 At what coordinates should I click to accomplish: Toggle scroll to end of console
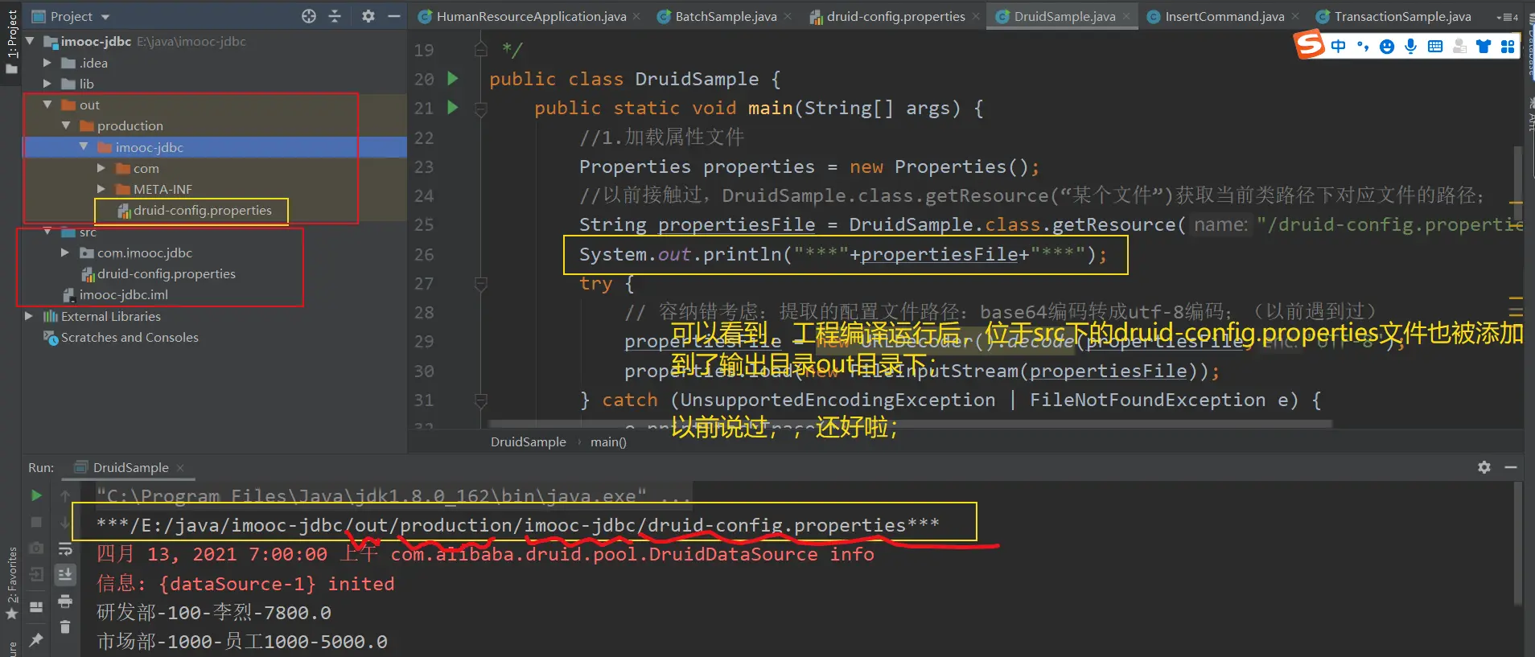click(x=65, y=574)
